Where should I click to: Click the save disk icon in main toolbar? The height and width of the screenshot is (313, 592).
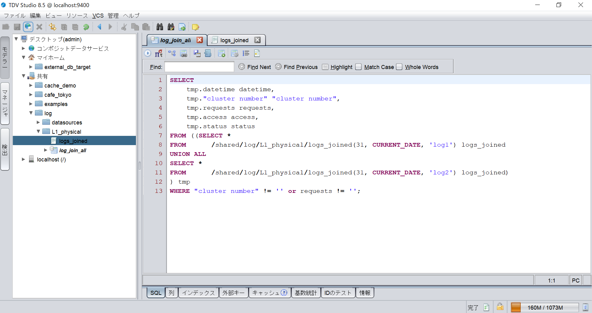coord(17,27)
